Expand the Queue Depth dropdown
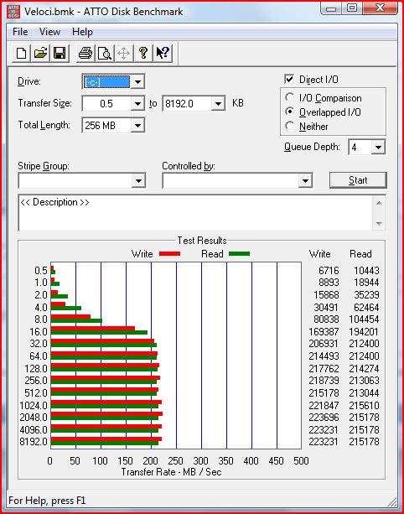 coord(378,148)
